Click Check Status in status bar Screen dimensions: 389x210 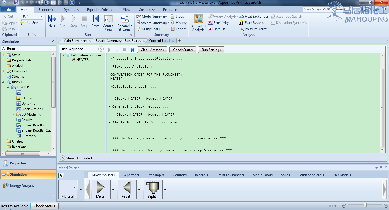(x=44, y=206)
